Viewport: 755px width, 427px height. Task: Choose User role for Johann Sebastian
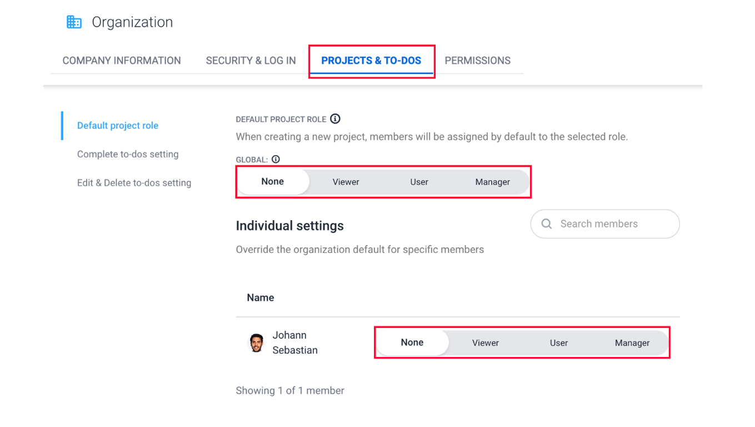point(559,343)
